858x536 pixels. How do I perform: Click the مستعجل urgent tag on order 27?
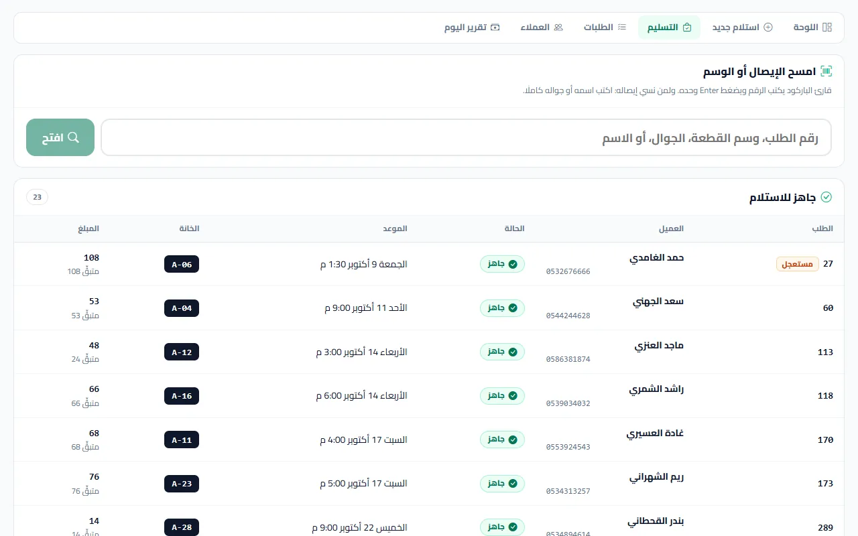tap(798, 264)
